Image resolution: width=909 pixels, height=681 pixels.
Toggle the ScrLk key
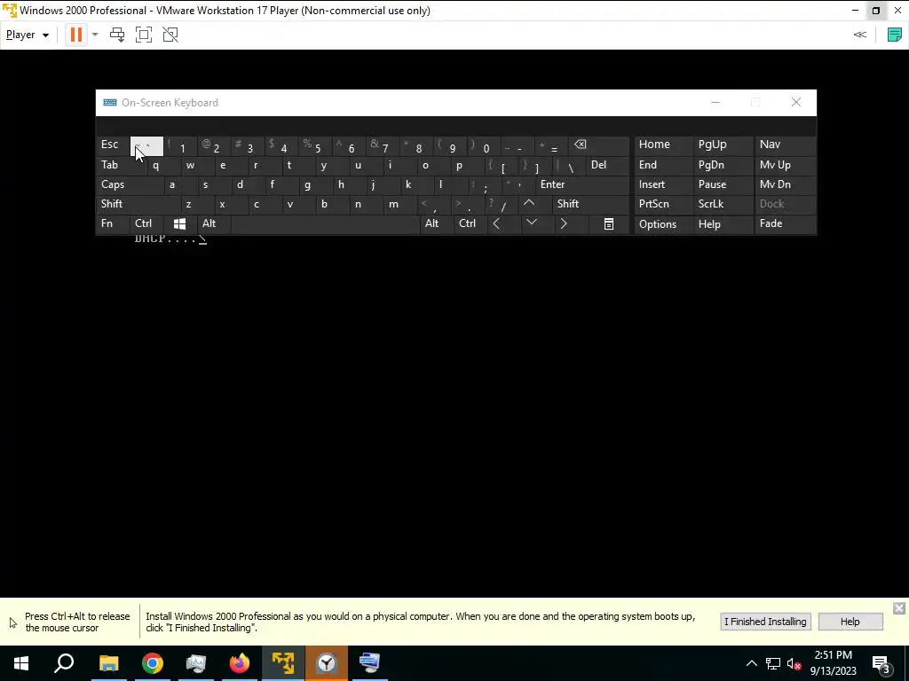(x=723, y=204)
